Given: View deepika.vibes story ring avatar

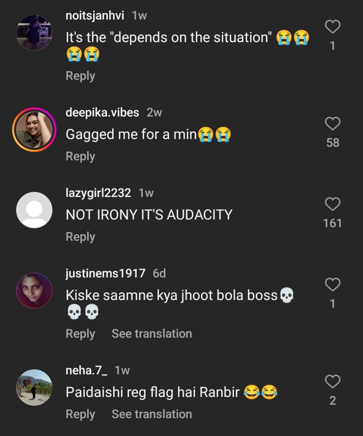Looking at the screenshot, I should (34, 129).
